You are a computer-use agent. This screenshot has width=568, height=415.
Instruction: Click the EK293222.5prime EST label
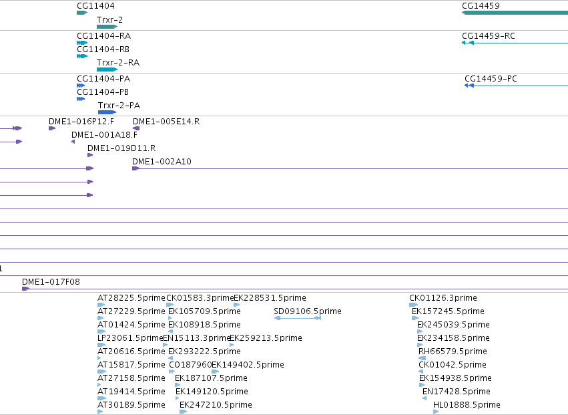coord(205,352)
